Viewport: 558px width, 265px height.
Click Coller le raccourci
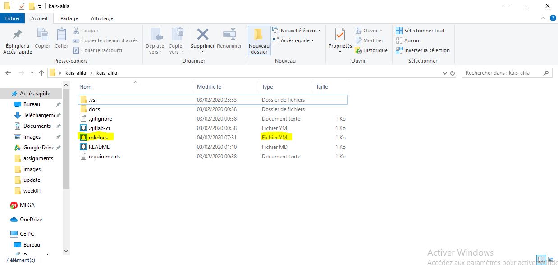pos(97,50)
